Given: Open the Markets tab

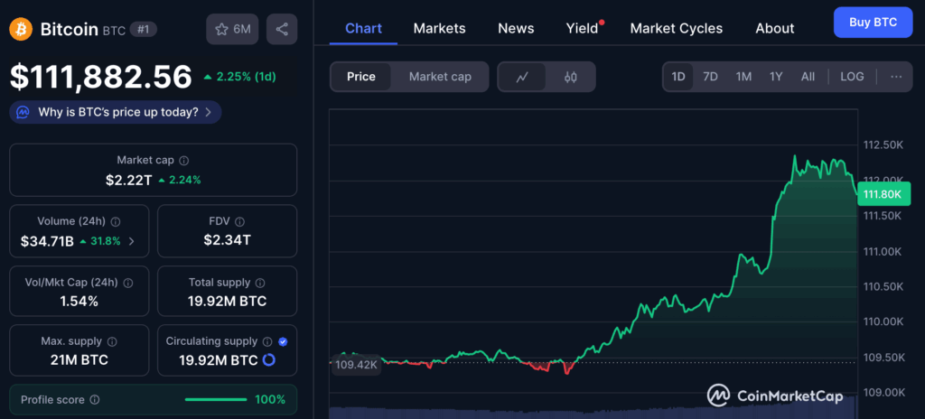Looking at the screenshot, I should click(439, 28).
